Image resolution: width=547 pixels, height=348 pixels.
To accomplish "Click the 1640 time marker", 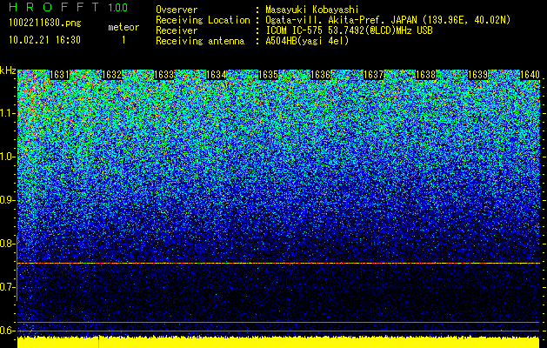I will pos(530,75).
